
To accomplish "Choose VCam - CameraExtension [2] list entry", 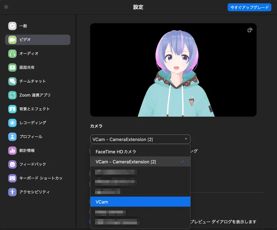I will click(x=140, y=162).
